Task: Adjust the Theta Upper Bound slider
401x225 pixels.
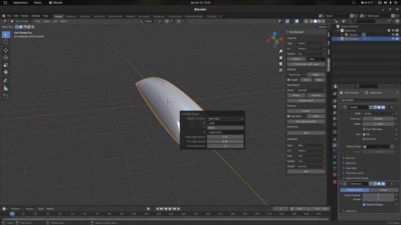Action: point(226,137)
